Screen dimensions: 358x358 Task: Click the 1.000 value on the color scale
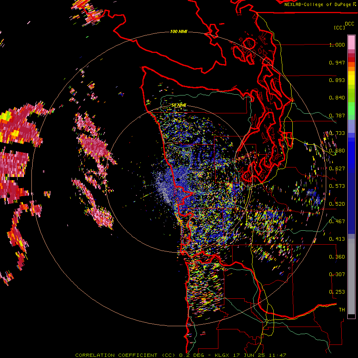click(x=337, y=45)
